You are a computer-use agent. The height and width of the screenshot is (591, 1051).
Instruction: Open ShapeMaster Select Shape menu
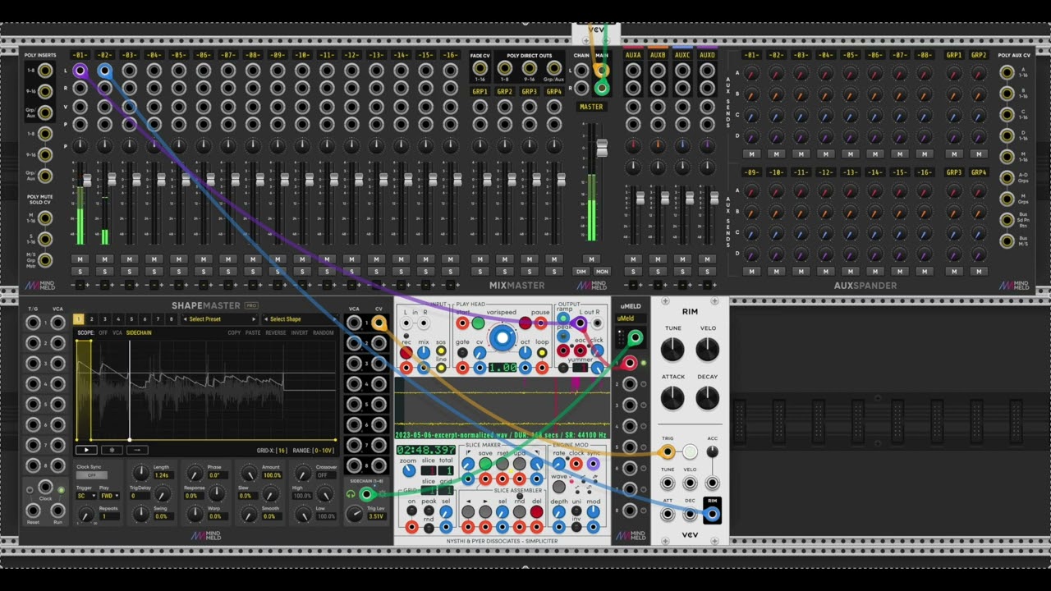coord(299,319)
